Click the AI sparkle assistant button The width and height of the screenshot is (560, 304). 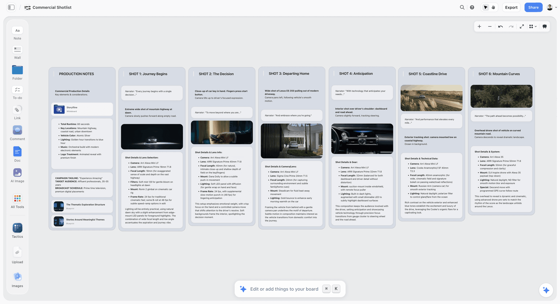tap(546, 290)
